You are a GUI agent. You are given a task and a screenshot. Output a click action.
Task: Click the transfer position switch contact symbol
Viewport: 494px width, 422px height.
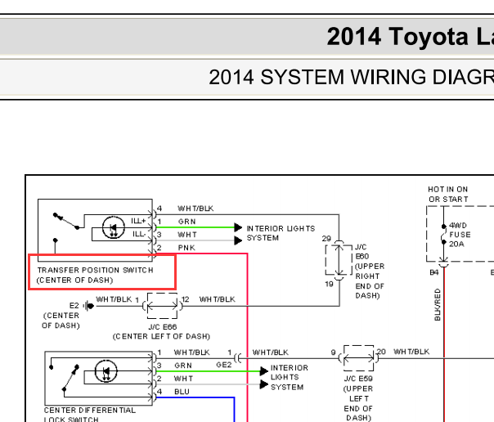click(x=66, y=221)
